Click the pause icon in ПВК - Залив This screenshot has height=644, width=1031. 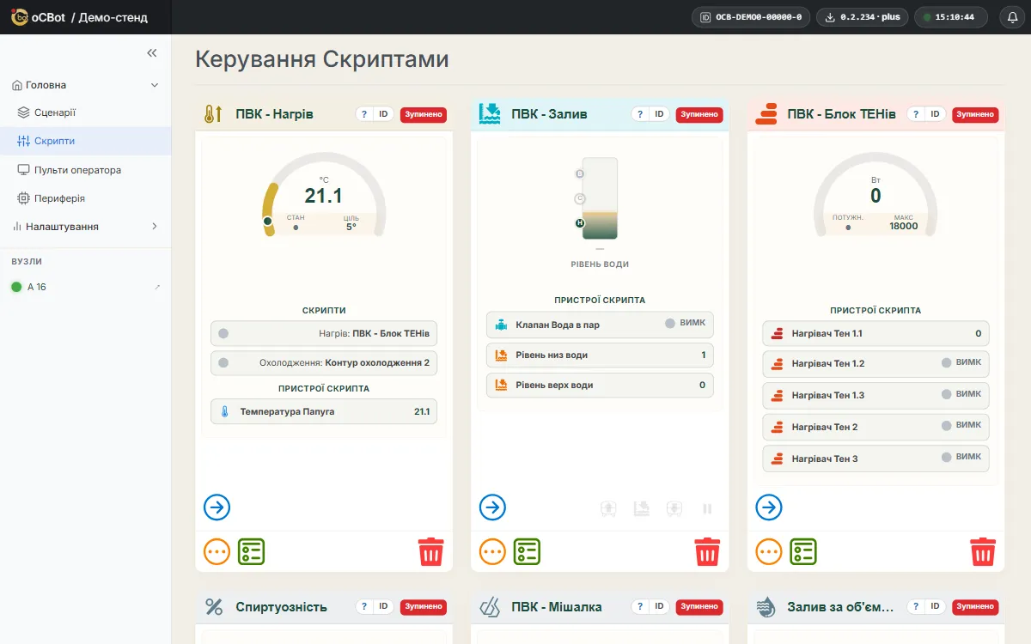click(707, 509)
